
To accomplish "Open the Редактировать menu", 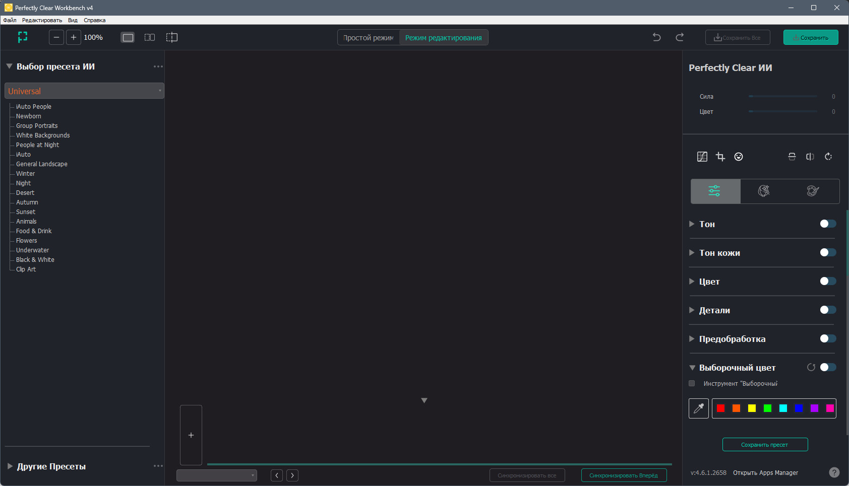I will click(x=42, y=20).
